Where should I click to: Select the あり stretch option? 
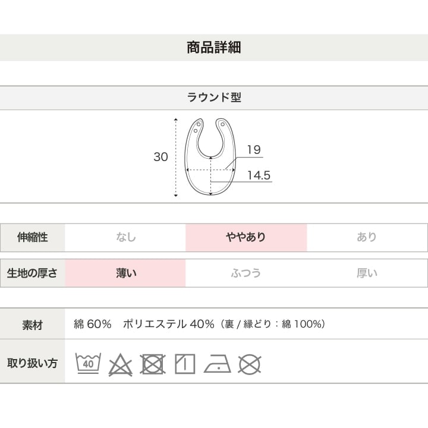pyautogui.click(x=367, y=237)
